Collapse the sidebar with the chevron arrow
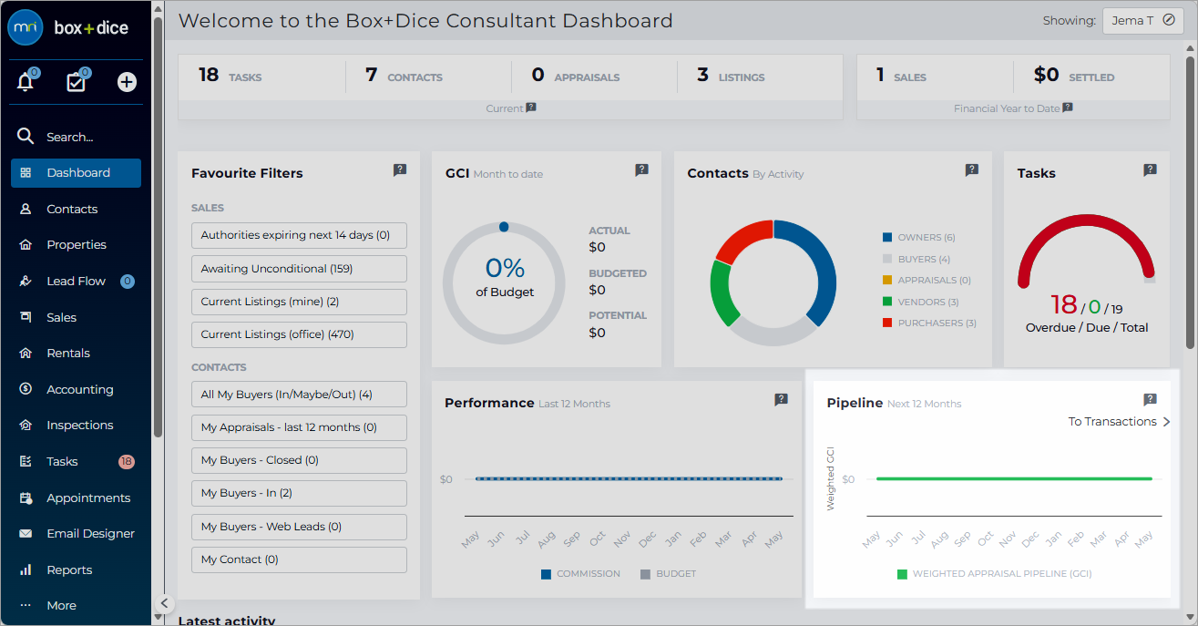This screenshot has width=1198, height=626. click(163, 603)
